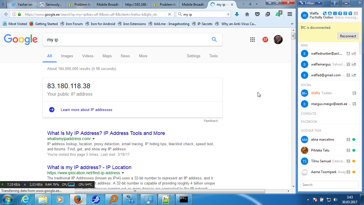Launch Internet Explorer from the taskbar
Viewport: 364px width, 205px height.
(x=25, y=199)
